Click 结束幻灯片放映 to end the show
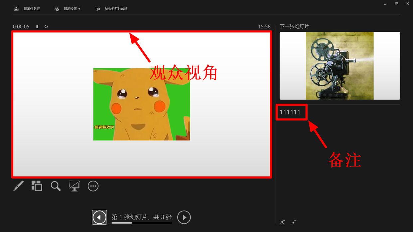 (x=114, y=9)
